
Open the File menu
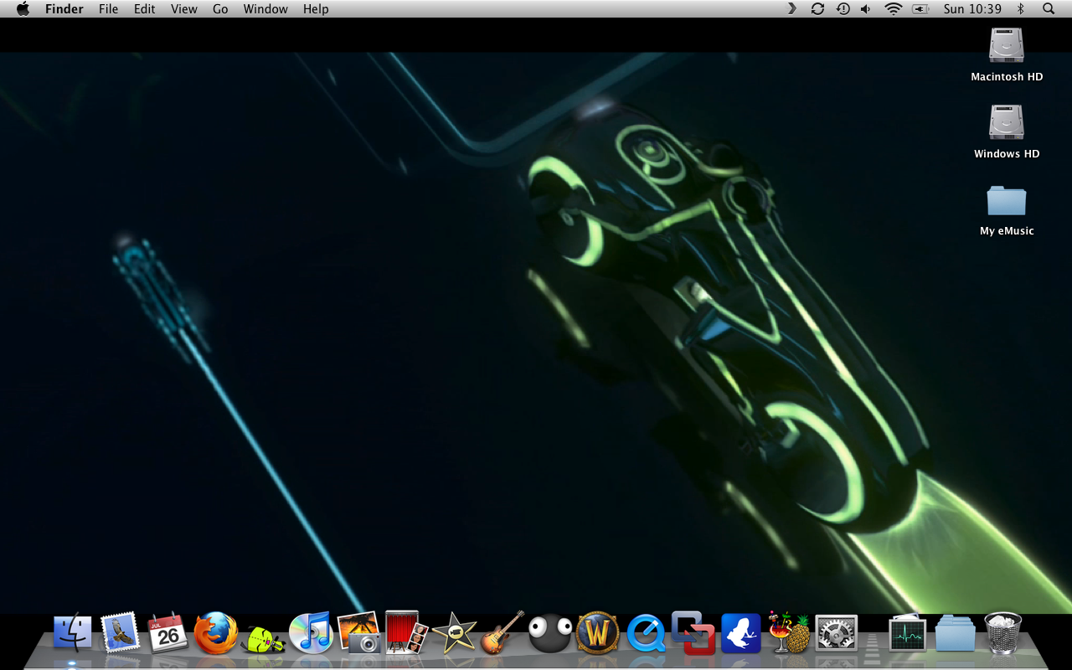tap(108, 9)
